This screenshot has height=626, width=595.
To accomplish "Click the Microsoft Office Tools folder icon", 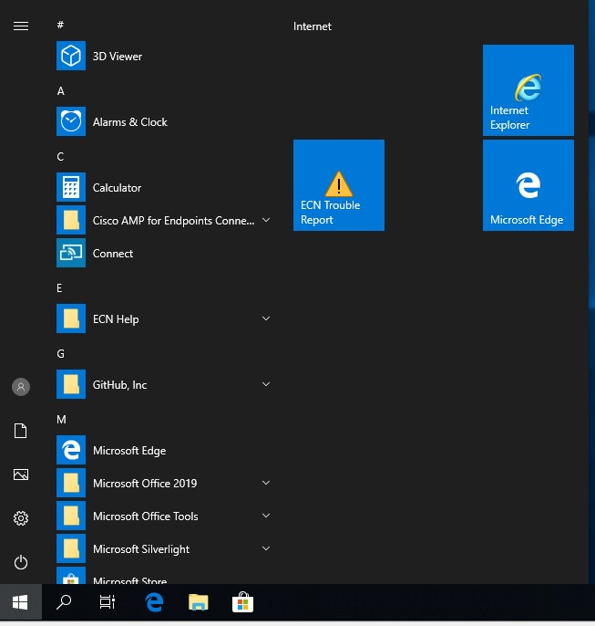I will pyautogui.click(x=71, y=516).
